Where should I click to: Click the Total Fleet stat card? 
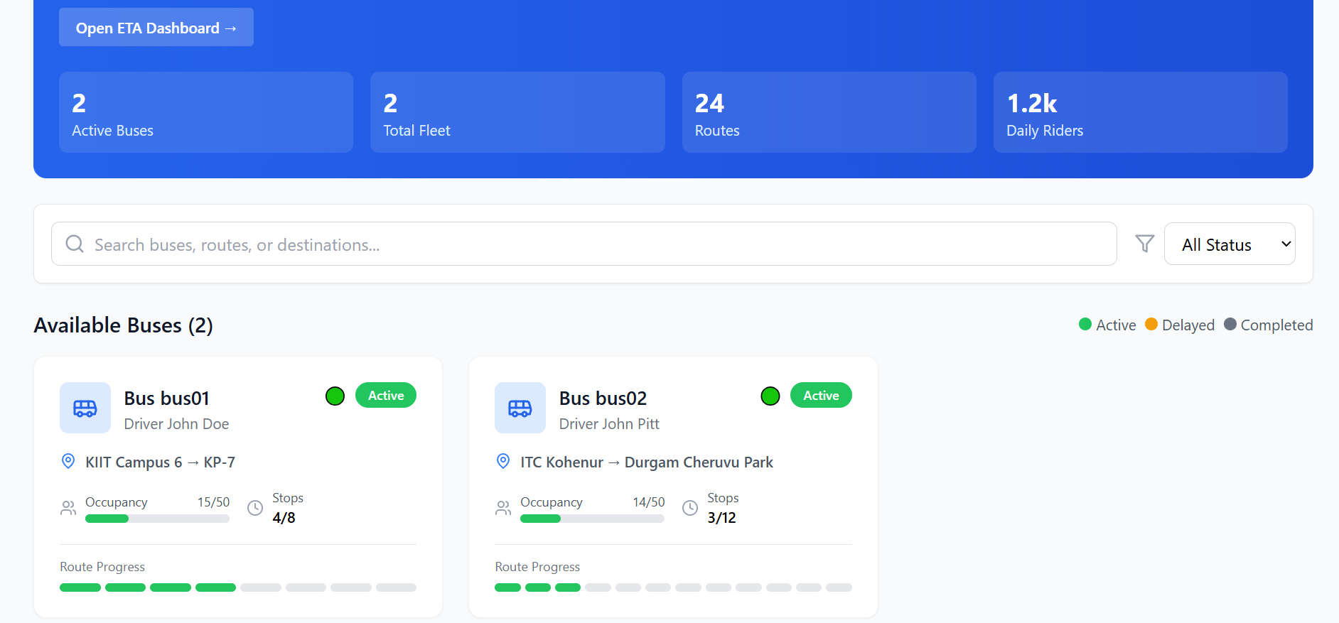[517, 112]
